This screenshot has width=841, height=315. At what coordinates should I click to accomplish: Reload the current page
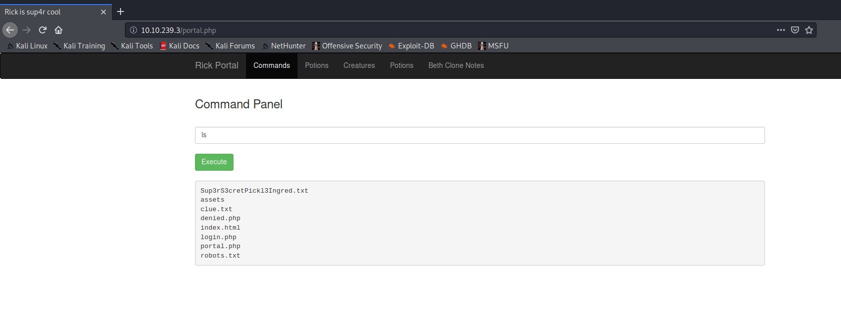42,30
